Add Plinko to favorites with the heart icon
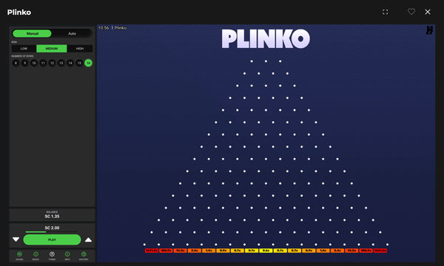The image size is (444, 266). coord(411,12)
